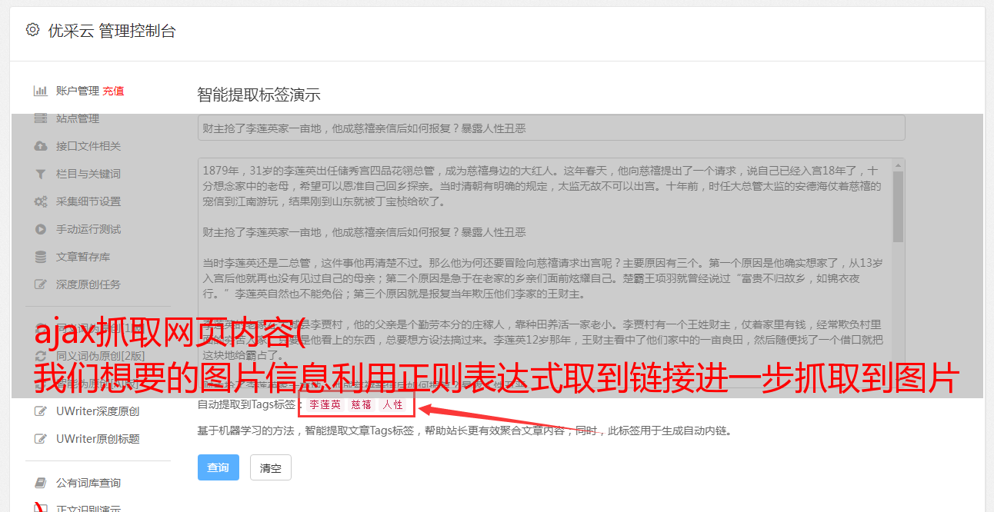
Task: Click the 李莲英 extracted tag
Action: point(325,404)
